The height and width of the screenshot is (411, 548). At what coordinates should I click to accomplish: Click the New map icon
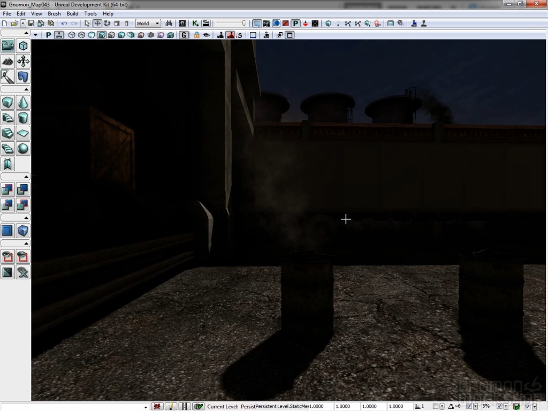point(4,24)
